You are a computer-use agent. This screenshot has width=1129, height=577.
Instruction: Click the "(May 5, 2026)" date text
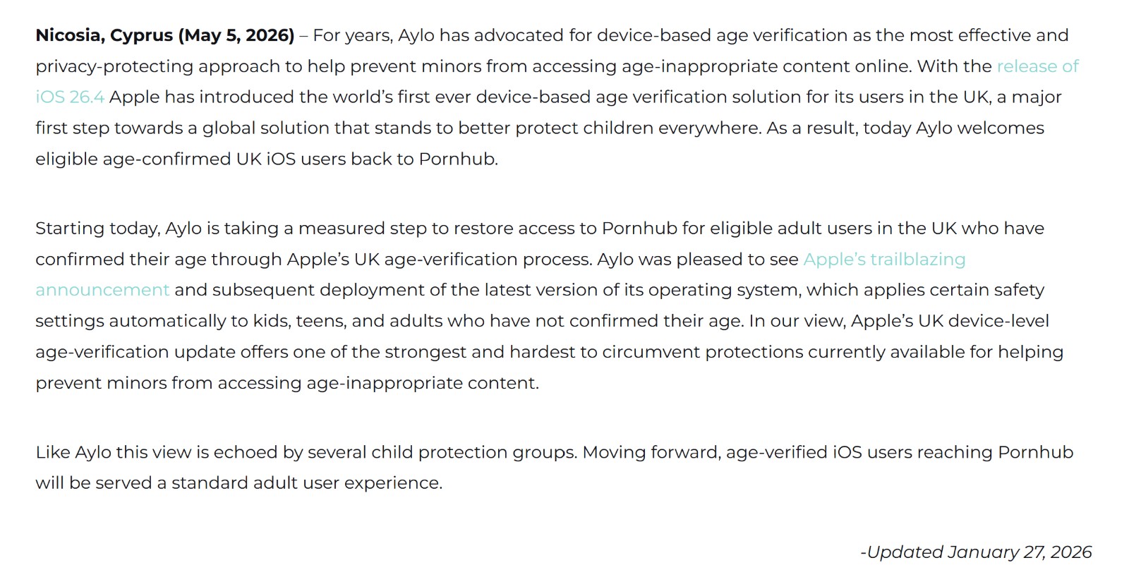pyautogui.click(x=236, y=36)
